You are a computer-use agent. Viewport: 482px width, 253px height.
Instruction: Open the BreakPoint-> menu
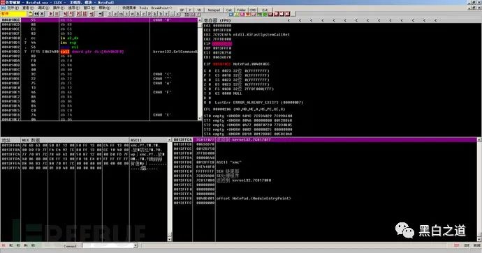161,8
